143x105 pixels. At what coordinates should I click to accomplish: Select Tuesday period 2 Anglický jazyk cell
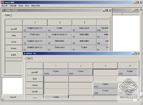pos(60,35)
